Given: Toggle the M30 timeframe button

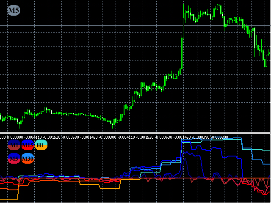Looking at the screenshot, I should (28, 158).
